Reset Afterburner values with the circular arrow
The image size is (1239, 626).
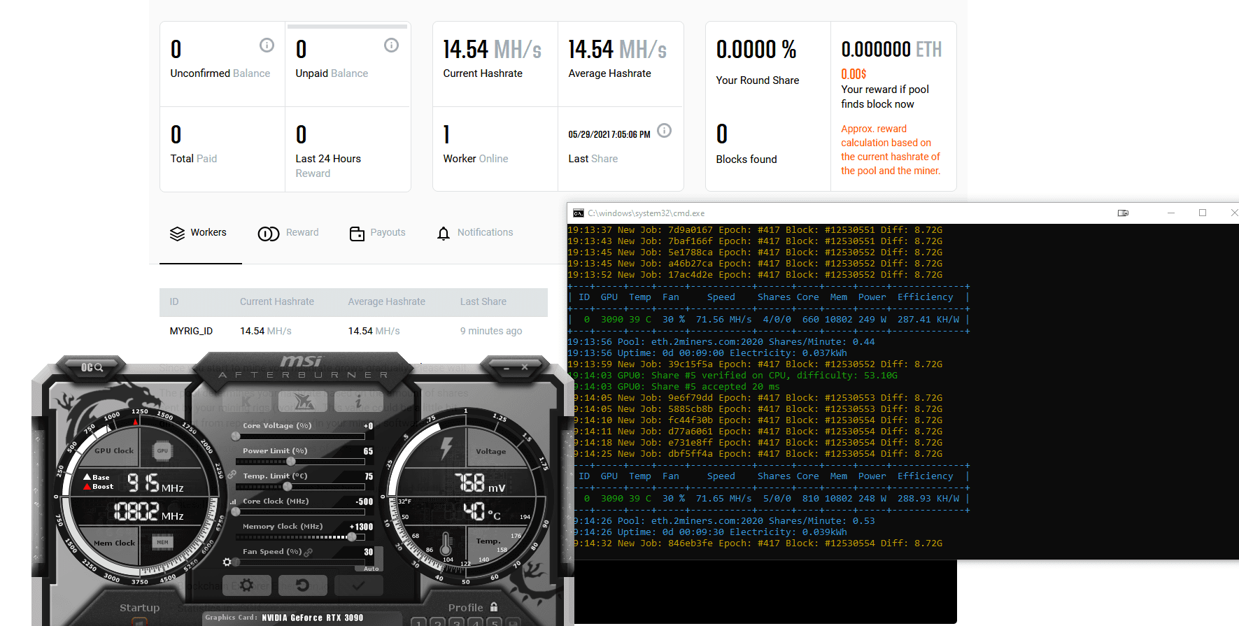(303, 585)
